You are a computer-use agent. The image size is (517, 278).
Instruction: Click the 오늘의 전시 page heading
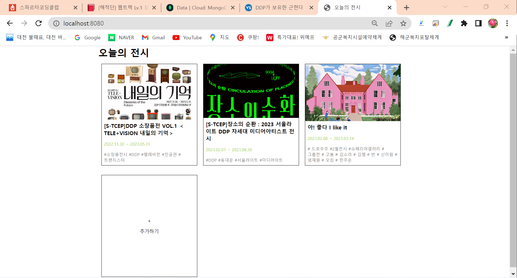pyautogui.click(x=124, y=53)
